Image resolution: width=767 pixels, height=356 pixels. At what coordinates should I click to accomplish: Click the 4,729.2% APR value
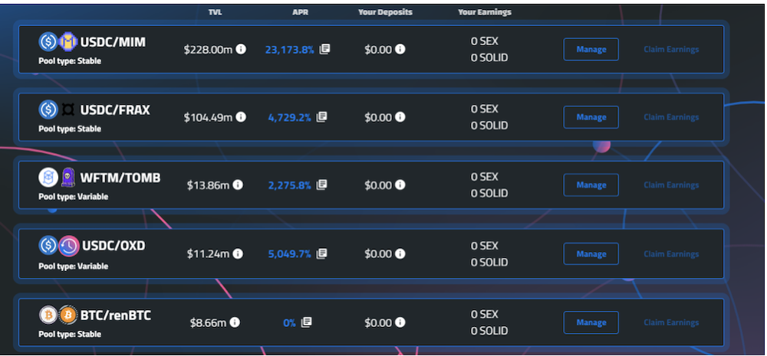(x=290, y=117)
